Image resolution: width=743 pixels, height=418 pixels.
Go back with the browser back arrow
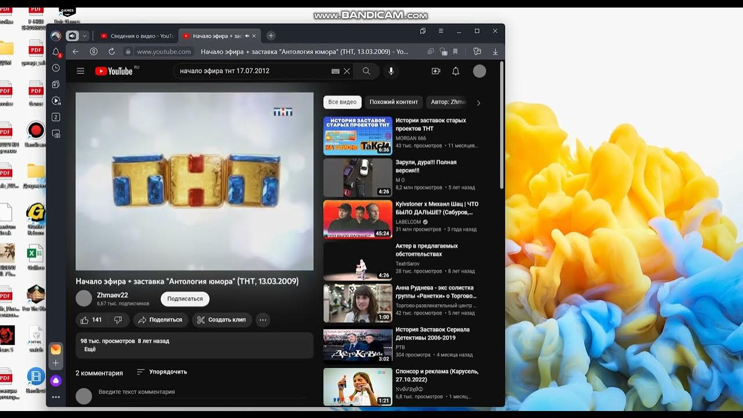pyautogui.click(x=75, y=52)
